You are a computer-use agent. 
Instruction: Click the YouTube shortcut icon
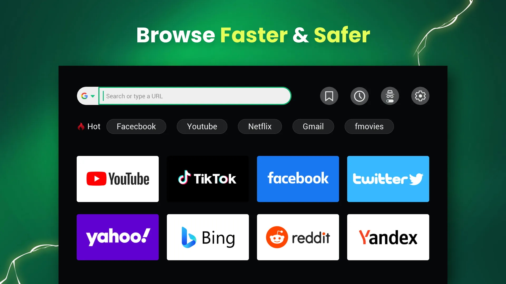[118, 179]
